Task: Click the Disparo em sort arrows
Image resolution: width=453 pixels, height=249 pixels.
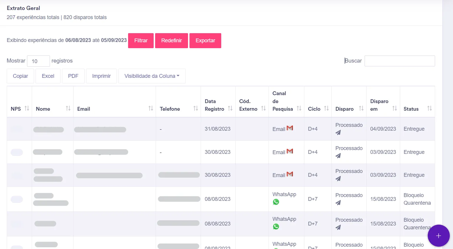Action: (395, 108)
